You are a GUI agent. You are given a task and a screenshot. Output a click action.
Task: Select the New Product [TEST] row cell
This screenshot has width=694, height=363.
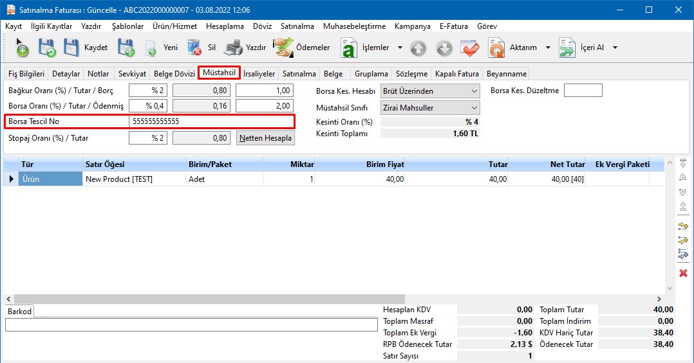tap(134, 179)
